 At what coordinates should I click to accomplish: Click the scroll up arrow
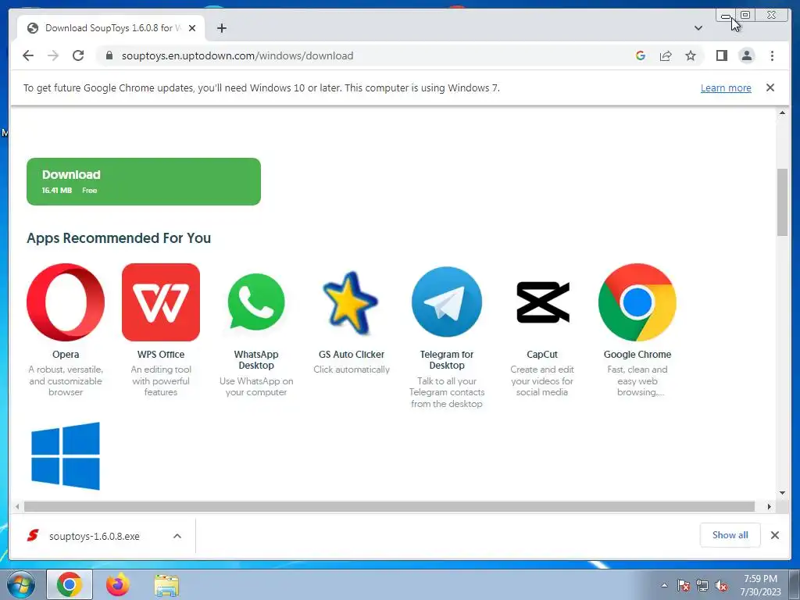782,112
